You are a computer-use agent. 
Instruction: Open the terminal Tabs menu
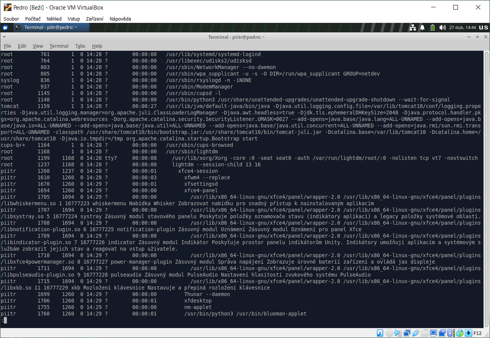80,46
